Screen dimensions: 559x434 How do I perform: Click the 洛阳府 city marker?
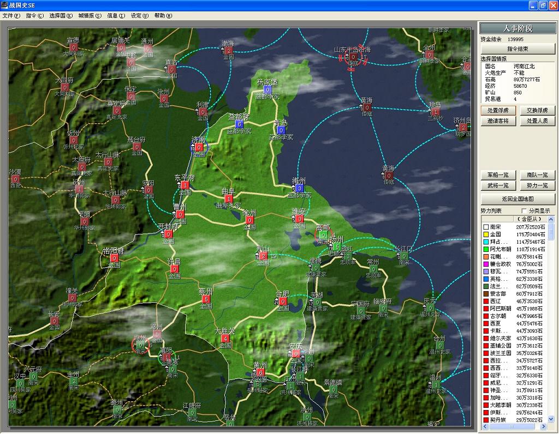click(114, 258)
